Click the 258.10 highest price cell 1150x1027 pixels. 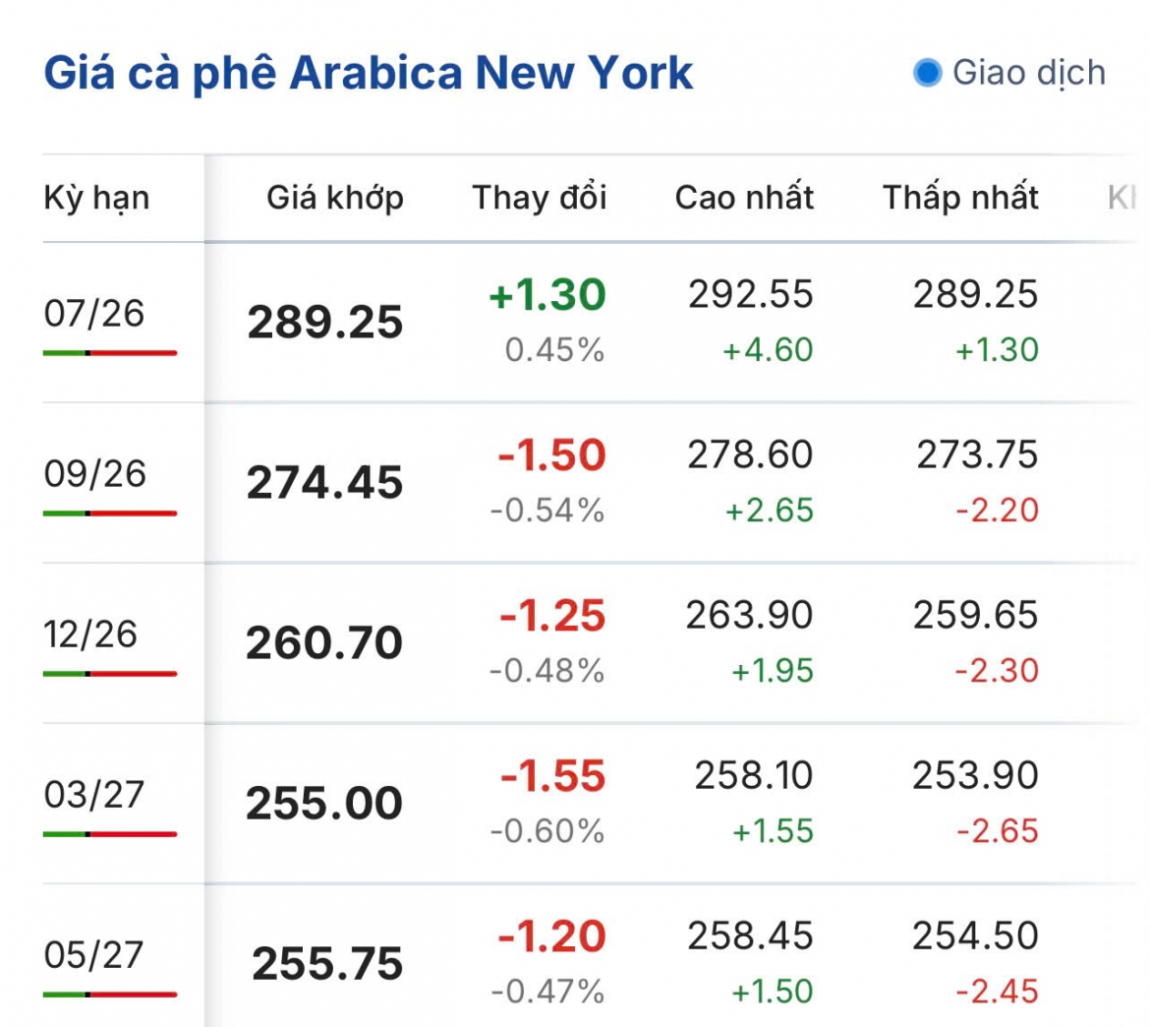[753, 775]
